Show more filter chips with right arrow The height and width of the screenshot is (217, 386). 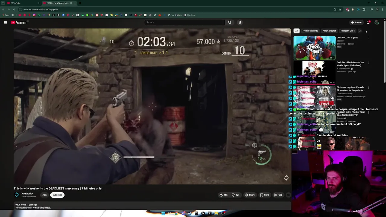point(366,31)
